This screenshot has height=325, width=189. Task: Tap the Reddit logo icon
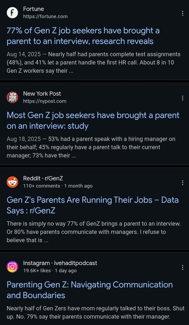click(x=12, y=182)
